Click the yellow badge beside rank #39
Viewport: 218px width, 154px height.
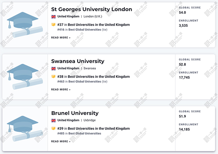pos(54,128)
